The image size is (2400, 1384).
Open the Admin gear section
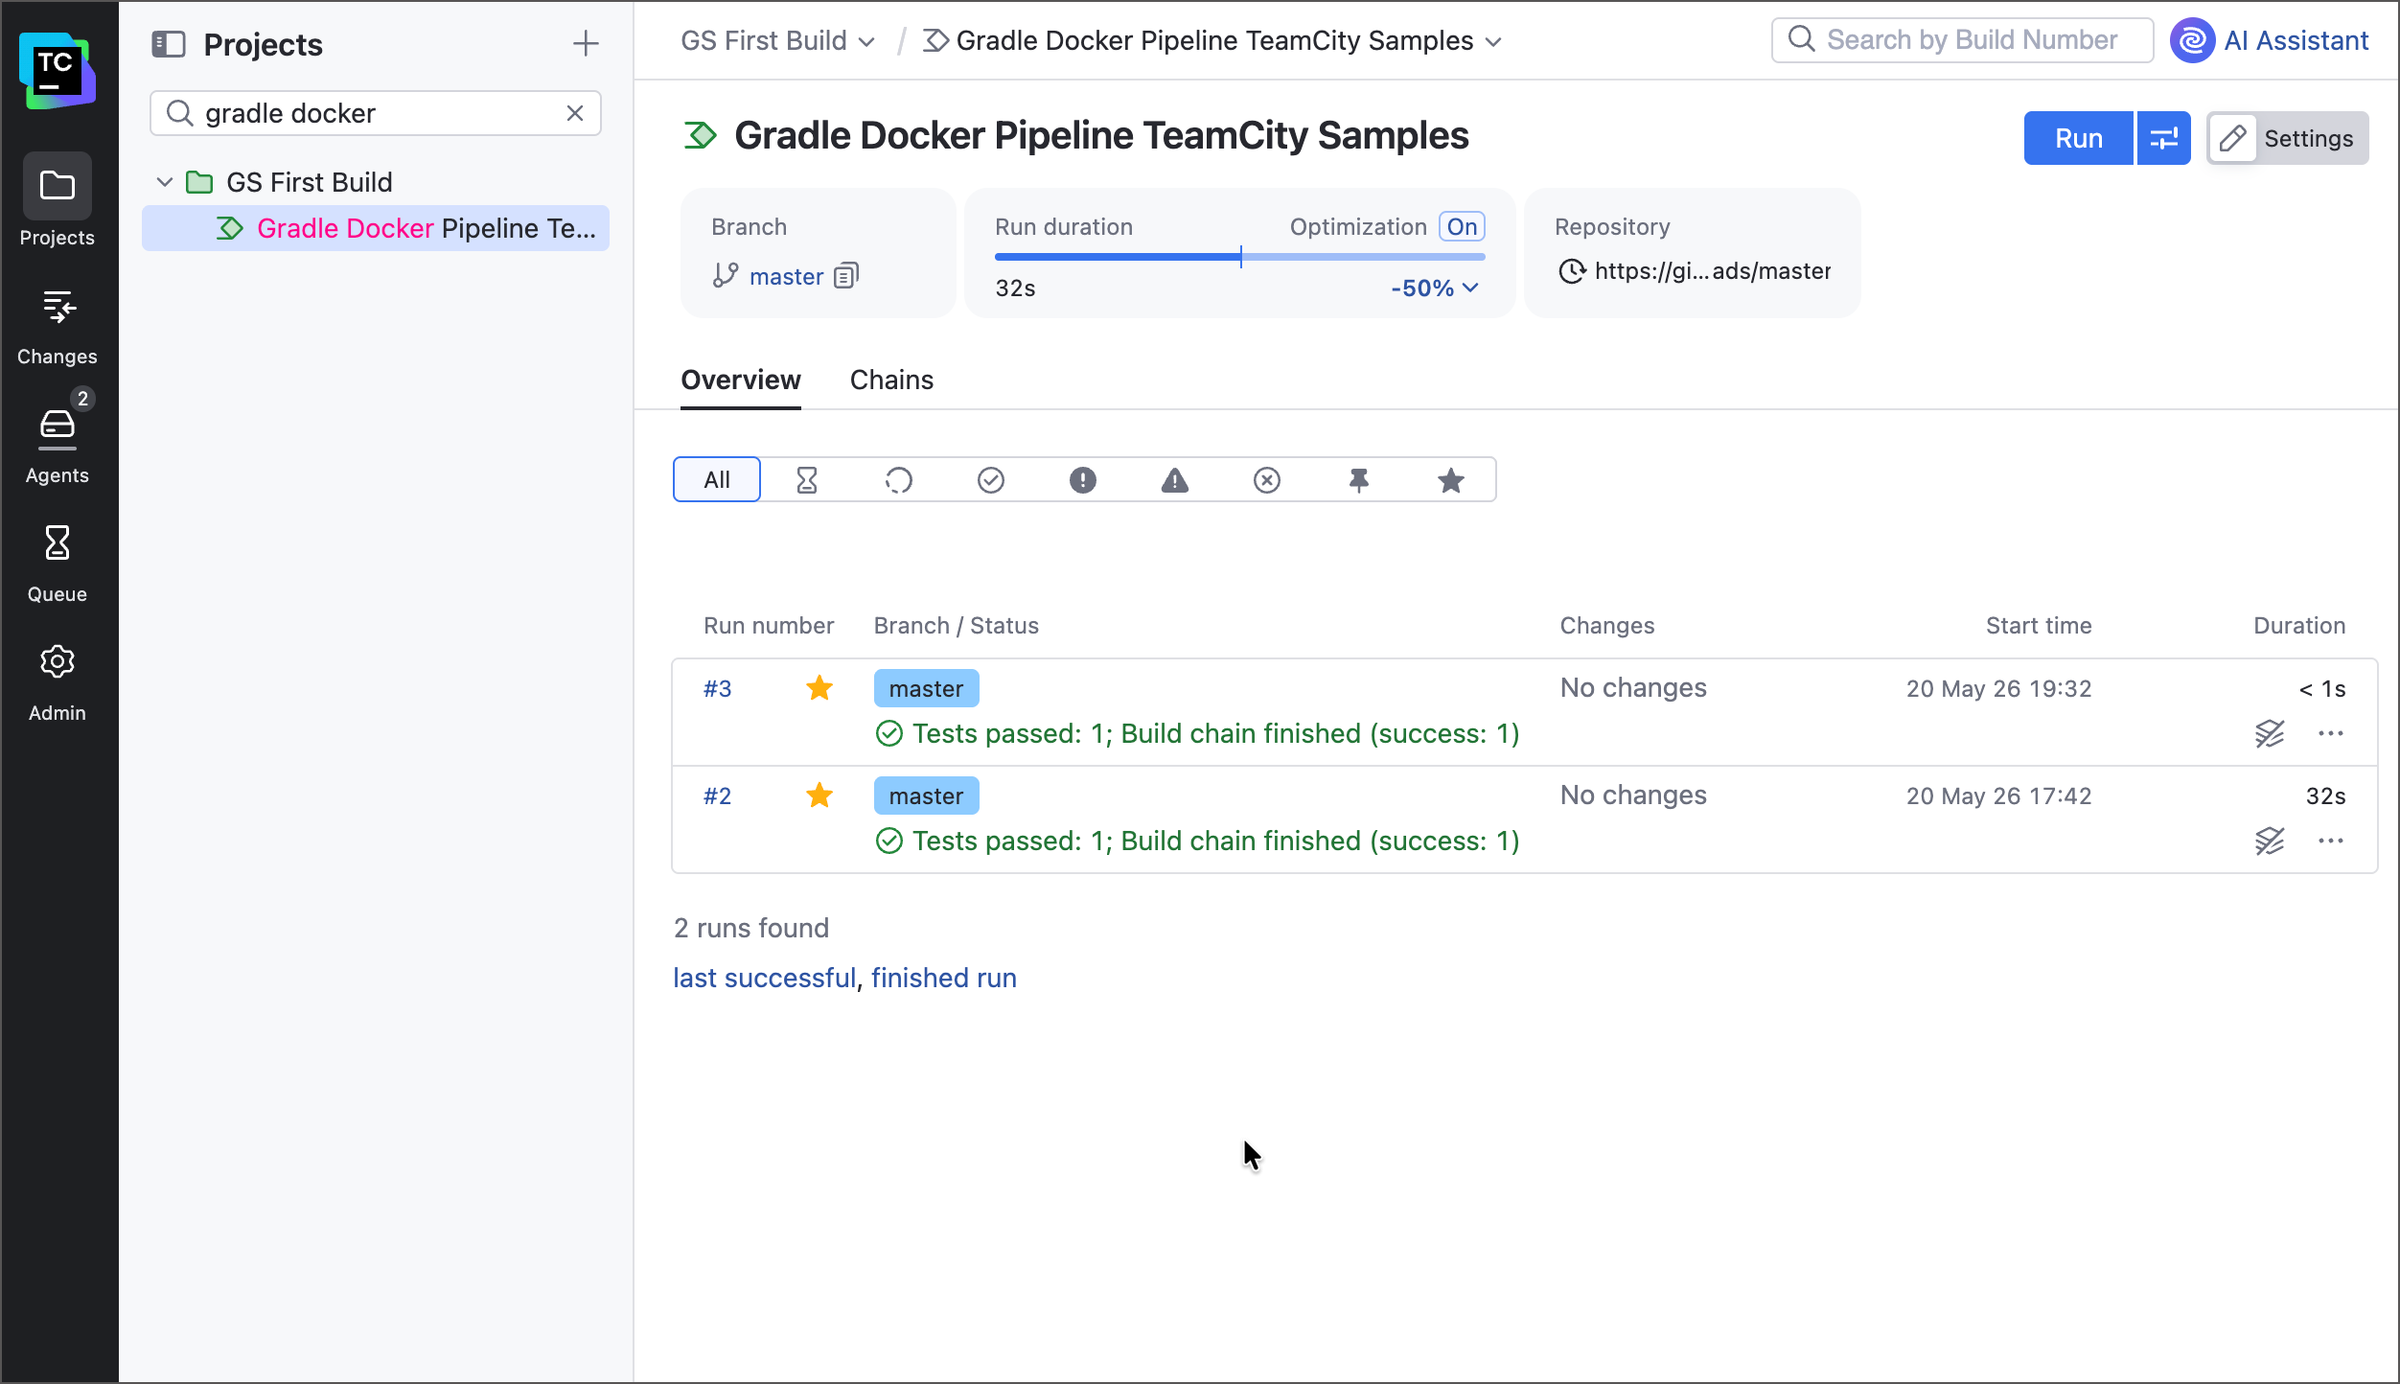[x=58, y=682]
